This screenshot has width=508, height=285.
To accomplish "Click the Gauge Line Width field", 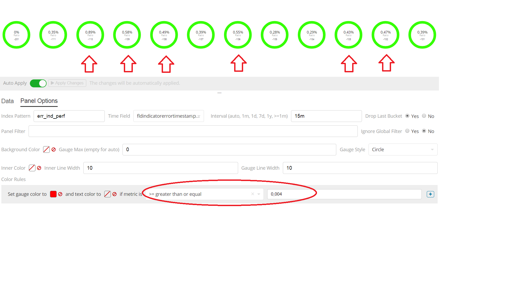I will [x=360, y=168].
